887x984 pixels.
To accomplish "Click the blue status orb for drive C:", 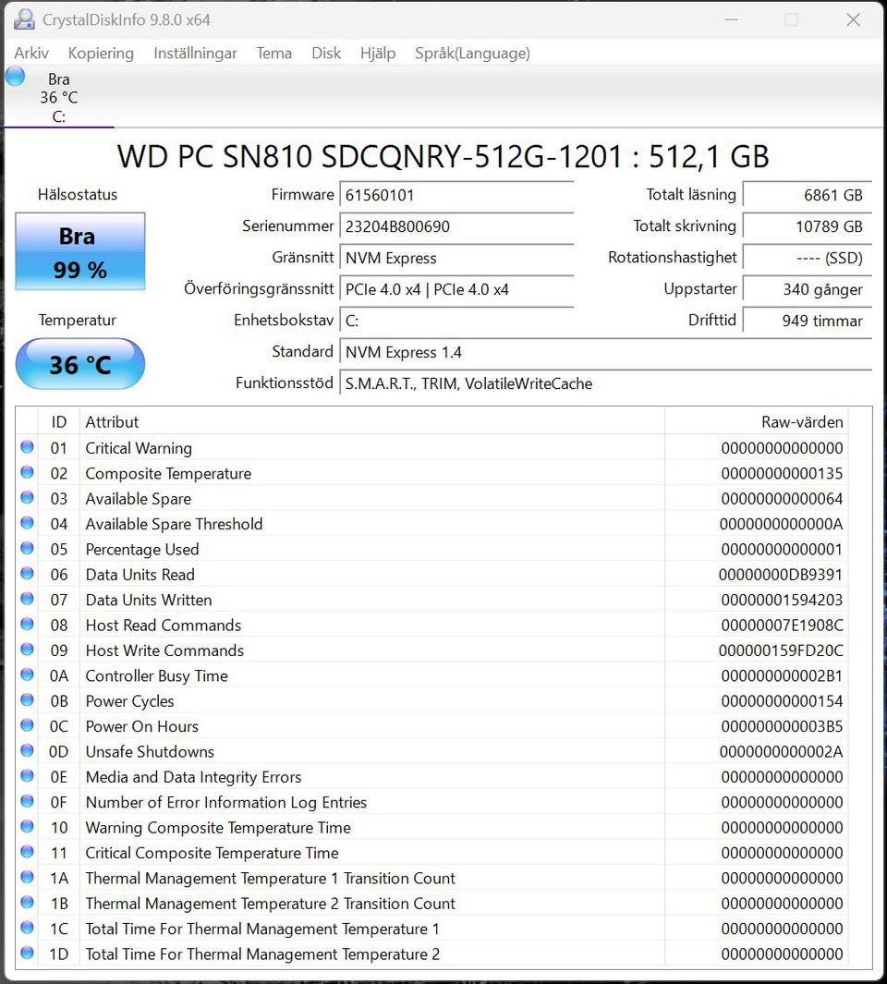I will pos(15,77).
